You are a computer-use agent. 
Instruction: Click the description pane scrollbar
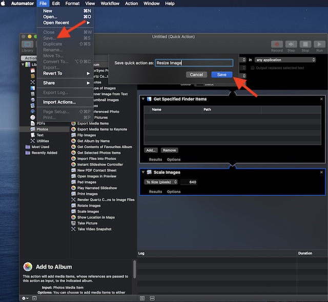[x=134, y=269]
